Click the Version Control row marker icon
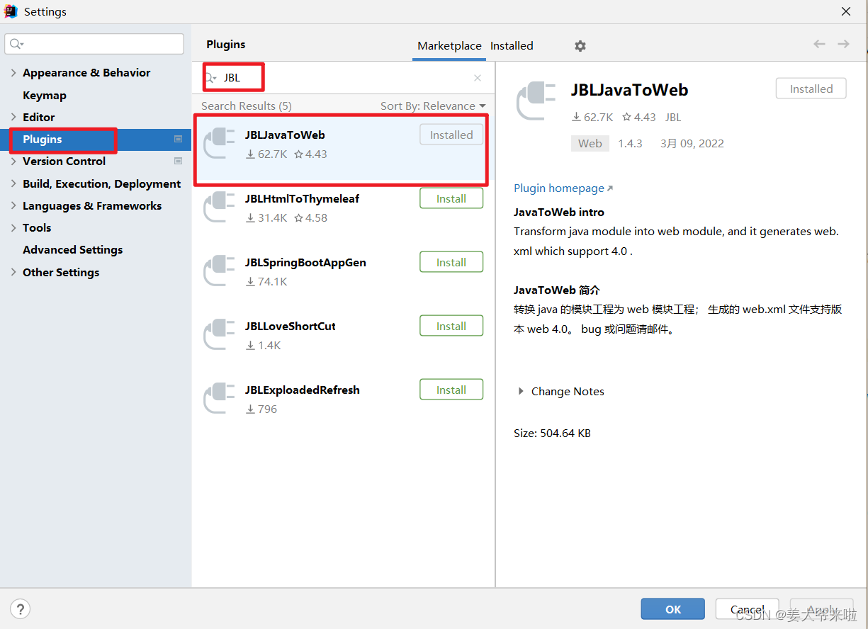This screenshot has width=868, height=629. point(179,161)
